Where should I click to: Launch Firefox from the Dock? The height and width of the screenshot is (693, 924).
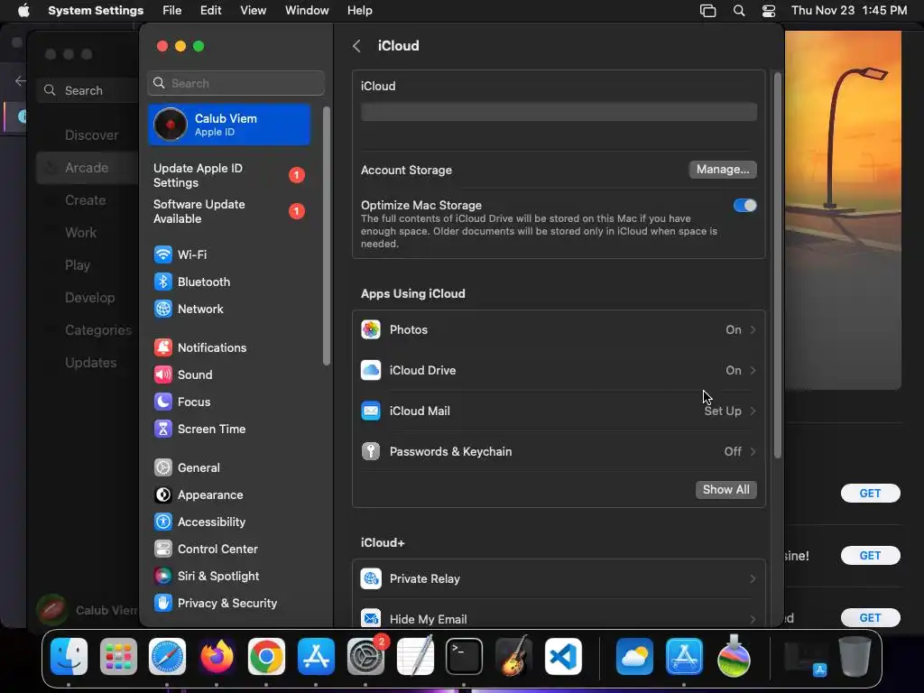click(217, 657)
